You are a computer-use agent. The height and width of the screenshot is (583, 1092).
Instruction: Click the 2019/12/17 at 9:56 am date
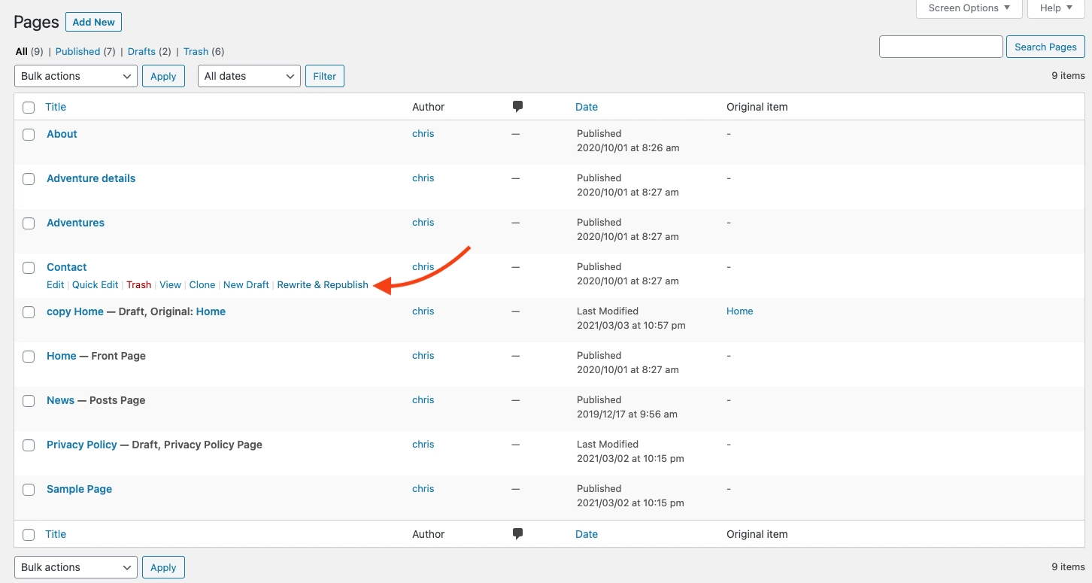click(x=627, y=414)
